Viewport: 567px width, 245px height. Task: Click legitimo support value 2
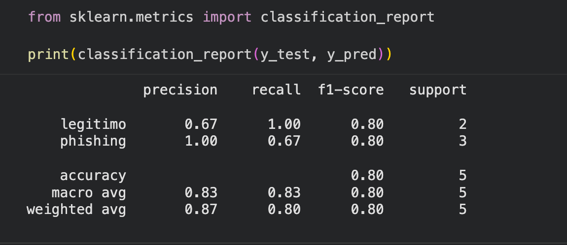click(462, 124)
